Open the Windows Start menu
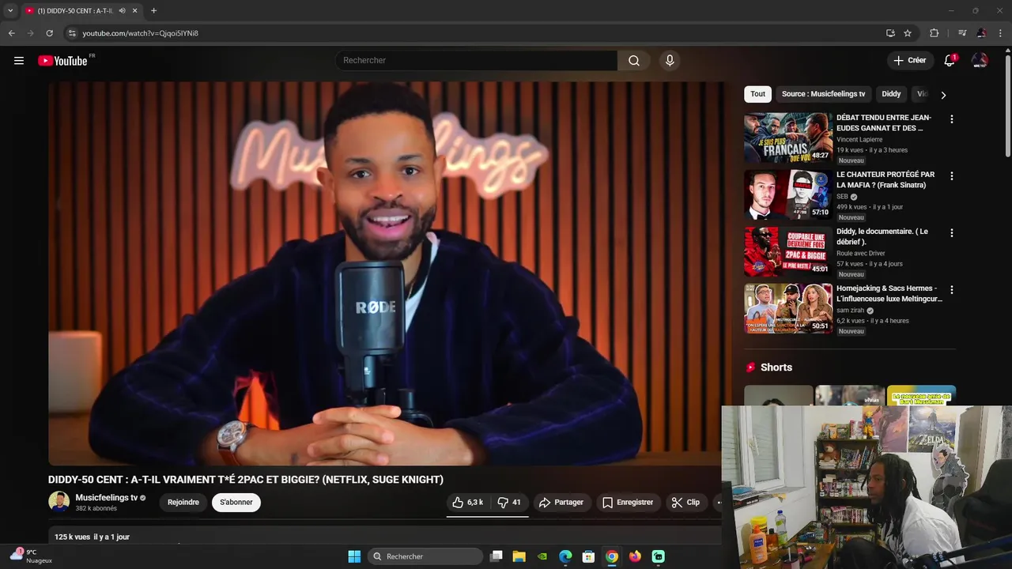 pos(354,556)
